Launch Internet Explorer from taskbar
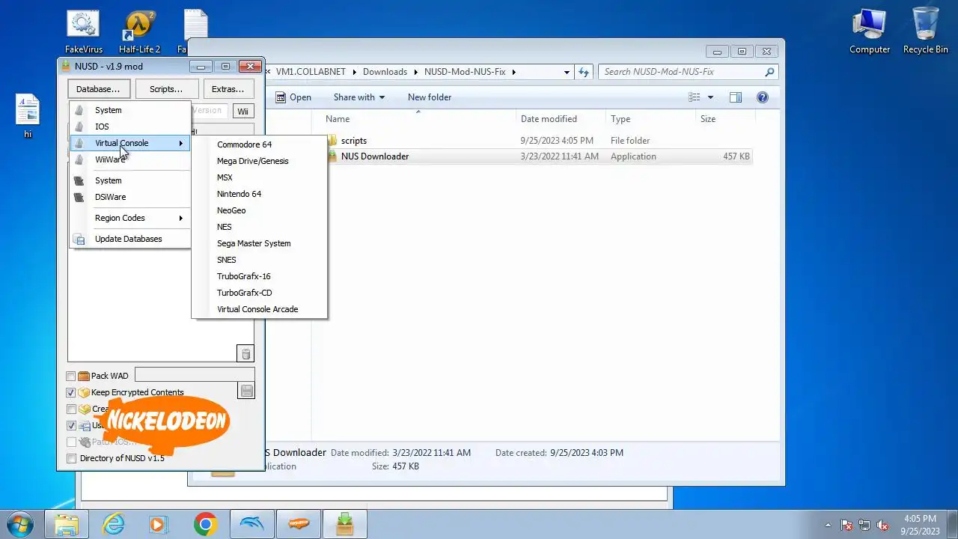 point(114,524)
